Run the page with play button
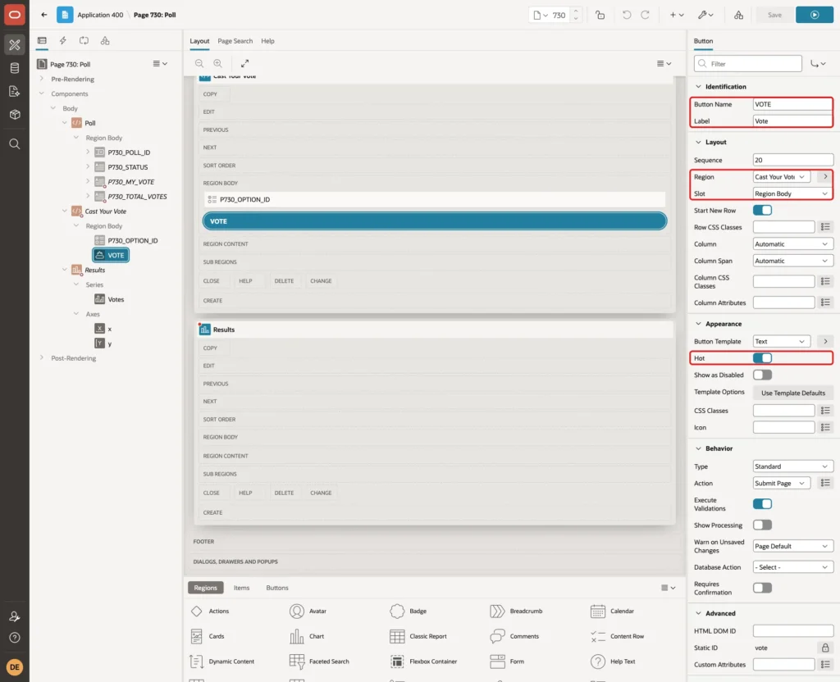Image resolution: width=840 pixels, height=682 pixels. pos(815,15)
